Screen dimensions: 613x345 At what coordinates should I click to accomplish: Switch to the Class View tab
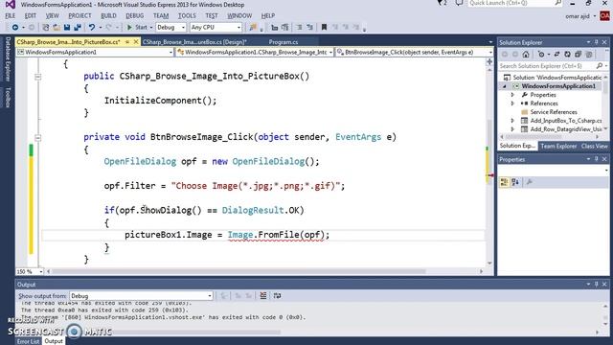(x=594, y=146)
